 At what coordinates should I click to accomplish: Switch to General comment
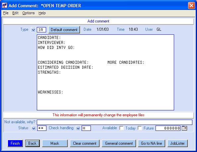119,143
